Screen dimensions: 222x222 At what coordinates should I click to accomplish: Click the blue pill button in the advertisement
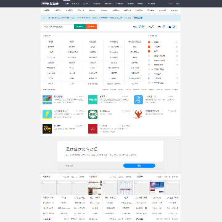pos(139,166)
